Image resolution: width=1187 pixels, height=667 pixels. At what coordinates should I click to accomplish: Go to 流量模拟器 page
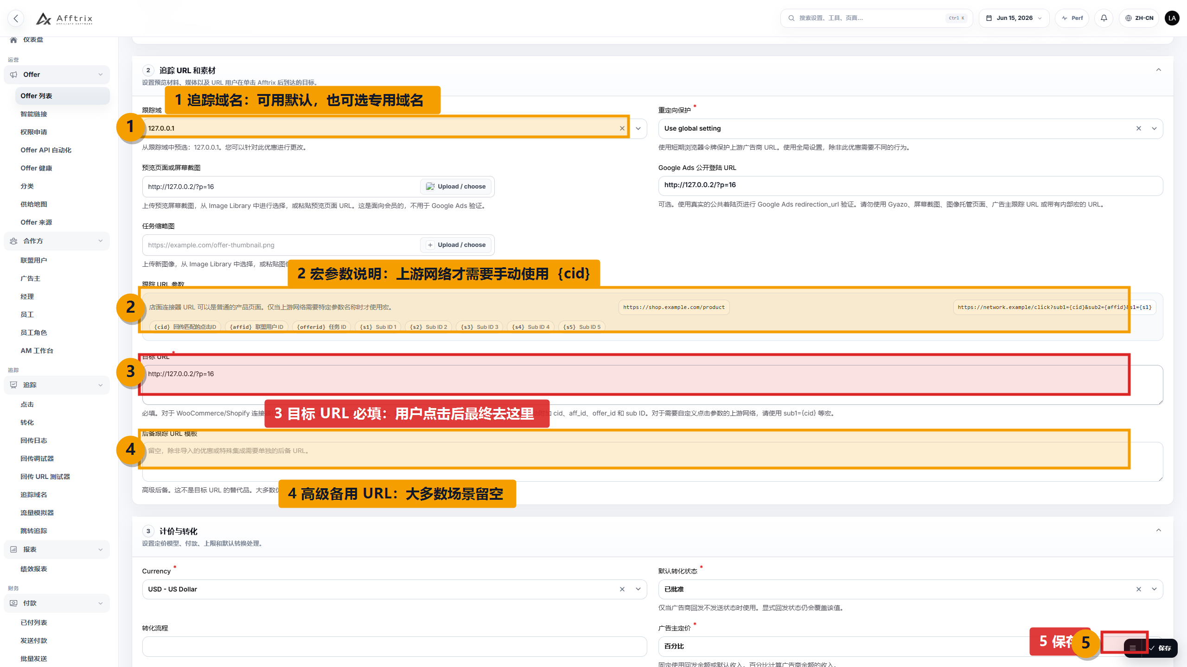[x=37, y=513]
